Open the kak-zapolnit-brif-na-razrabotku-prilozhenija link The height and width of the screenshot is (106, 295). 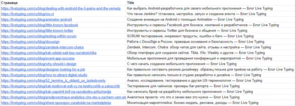click(x=56, y=92)
